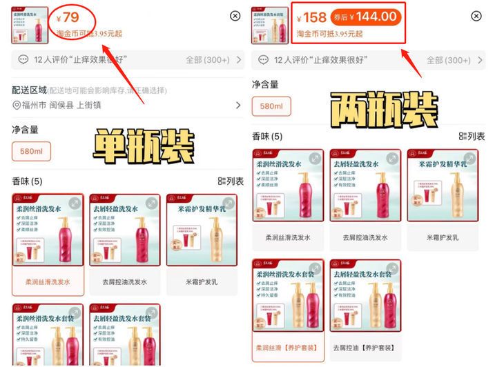
Task: Expand image of left 米霜护发精华乳 option
Action: (x=229, y=204)
